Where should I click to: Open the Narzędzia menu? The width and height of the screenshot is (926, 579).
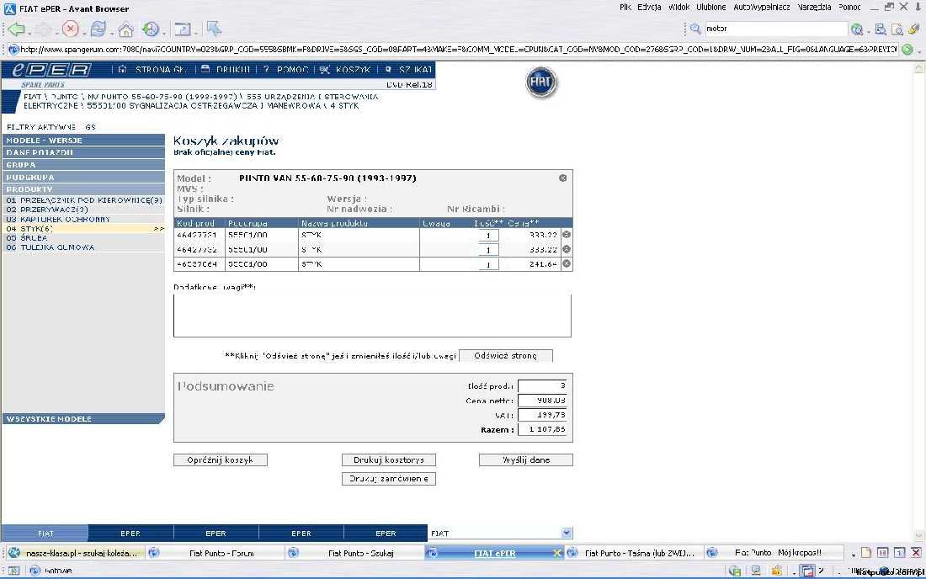[x=814, y=7]
